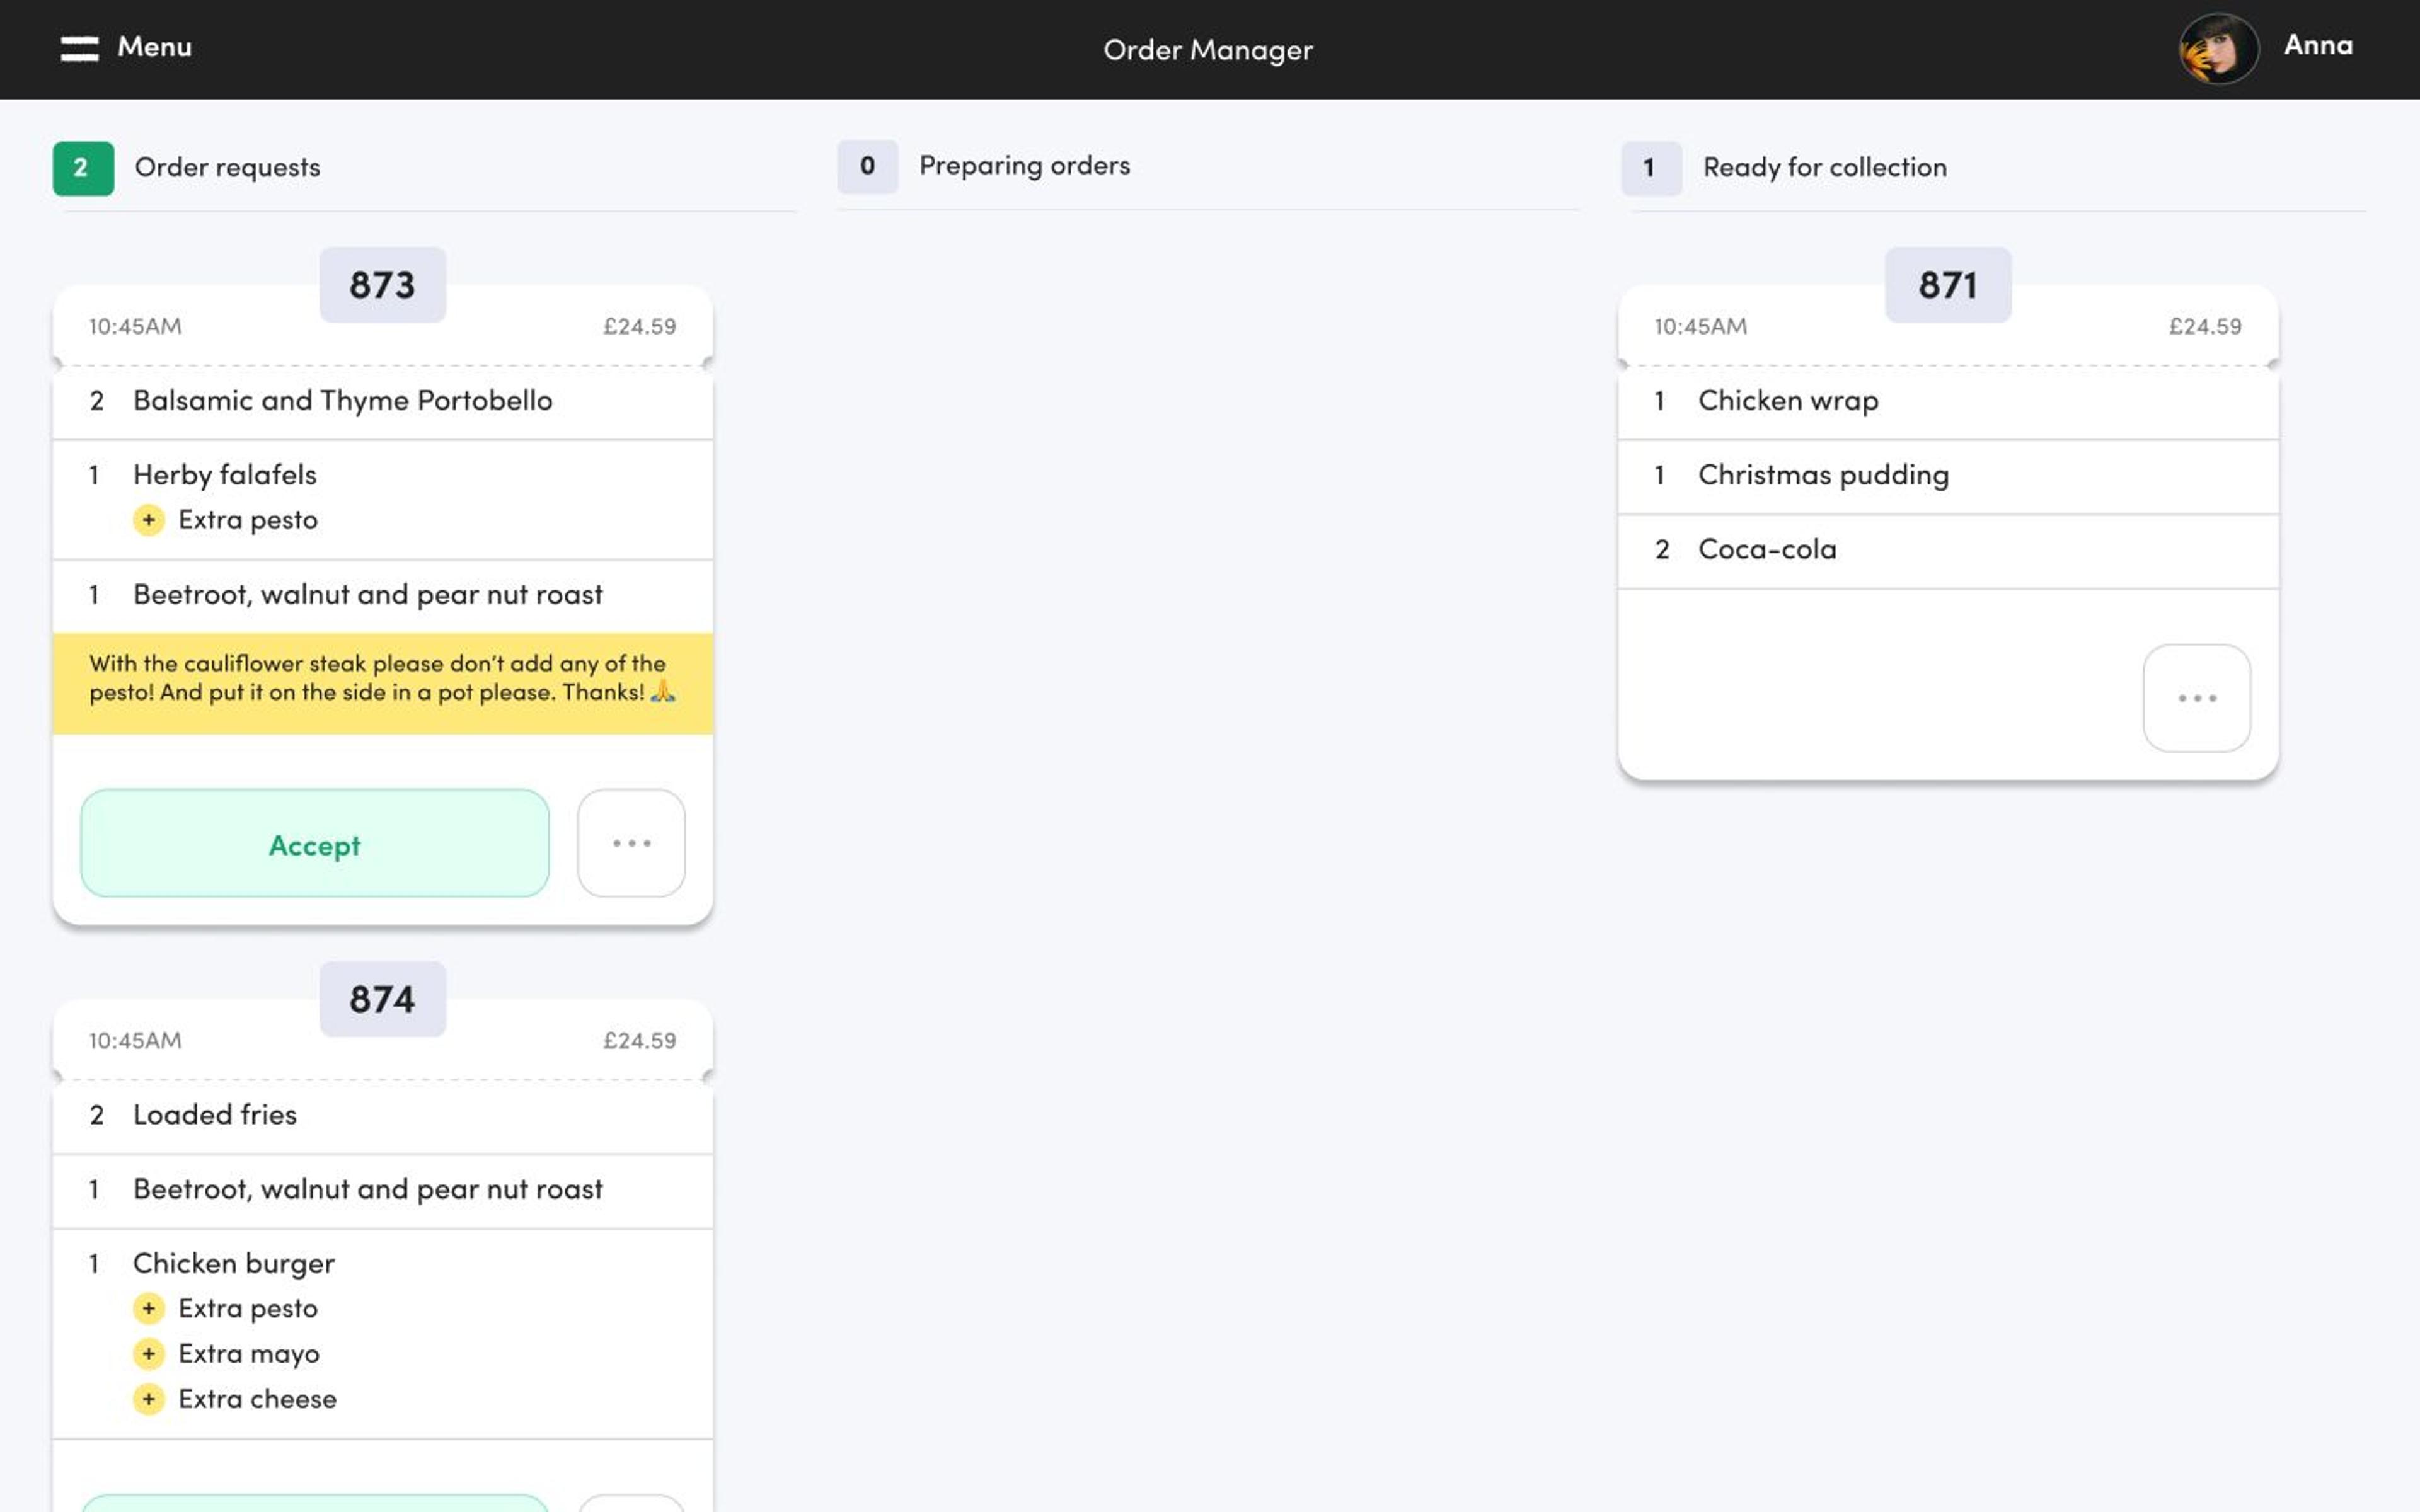Click the yellow cauliflower steak note
The image size is (2420, 1512).
tap(382, 679)
